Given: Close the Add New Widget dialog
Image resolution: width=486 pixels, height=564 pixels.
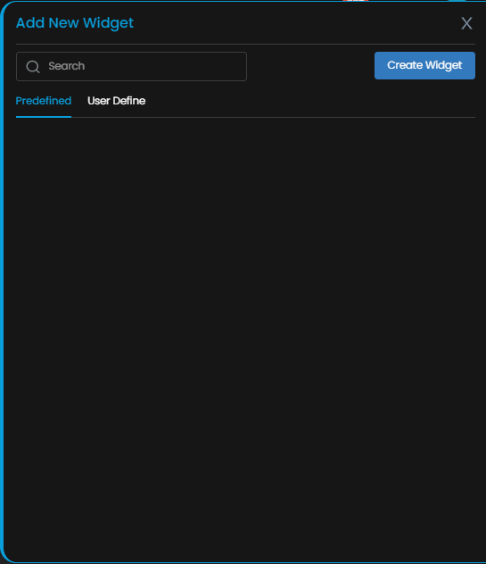Looking at the screenshot, I should click(x=466, y=23).
